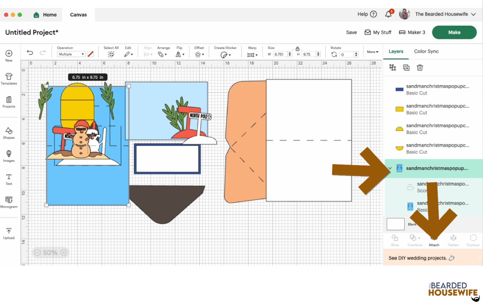The width and height of the screenshot is (483, 307).
Task: Click the height input field
Action: pyautogui.click(x=309, y=54)
